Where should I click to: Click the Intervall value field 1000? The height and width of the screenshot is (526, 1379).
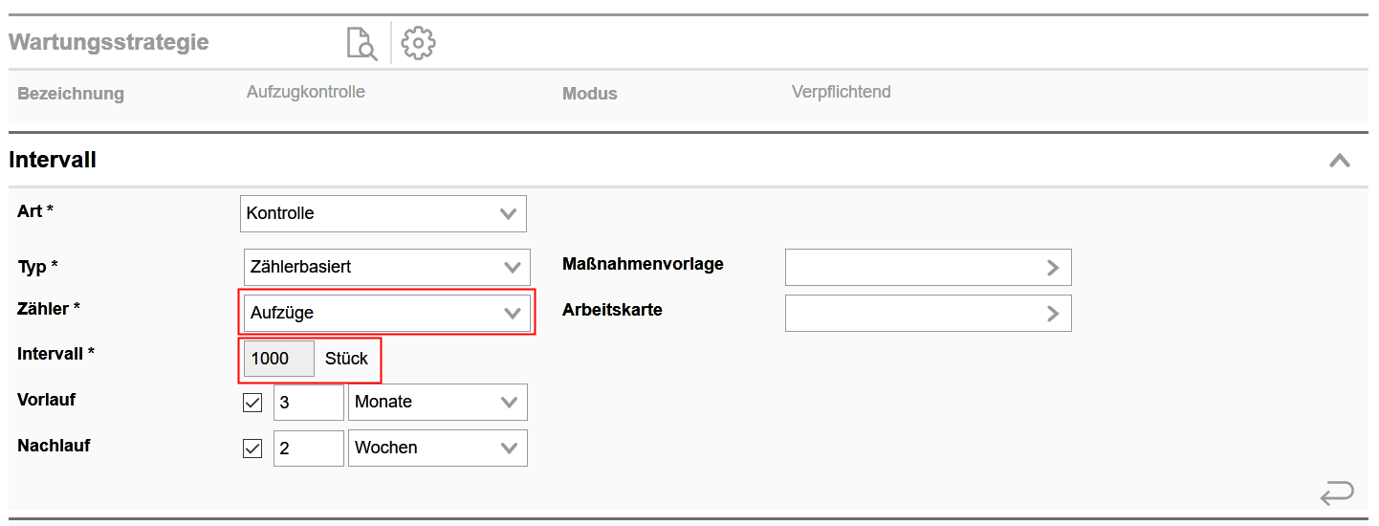coord(278,359)
